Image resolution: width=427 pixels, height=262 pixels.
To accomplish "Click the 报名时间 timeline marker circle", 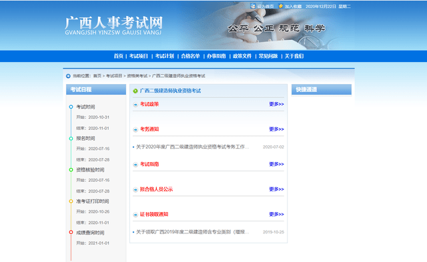I will [71, 139].
